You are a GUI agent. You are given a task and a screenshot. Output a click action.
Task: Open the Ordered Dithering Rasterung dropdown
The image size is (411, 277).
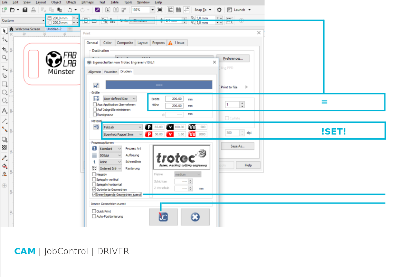pyautogui.click(x=110, y=168)
